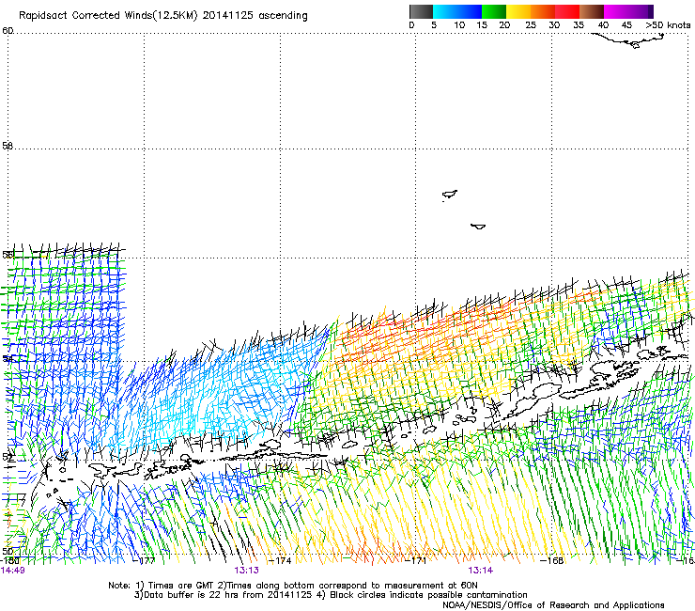Click the 'Rapidsact Corrected Winds(12.5KM)' title text
This screenshot has width=695, height=611.
(108, 16)
